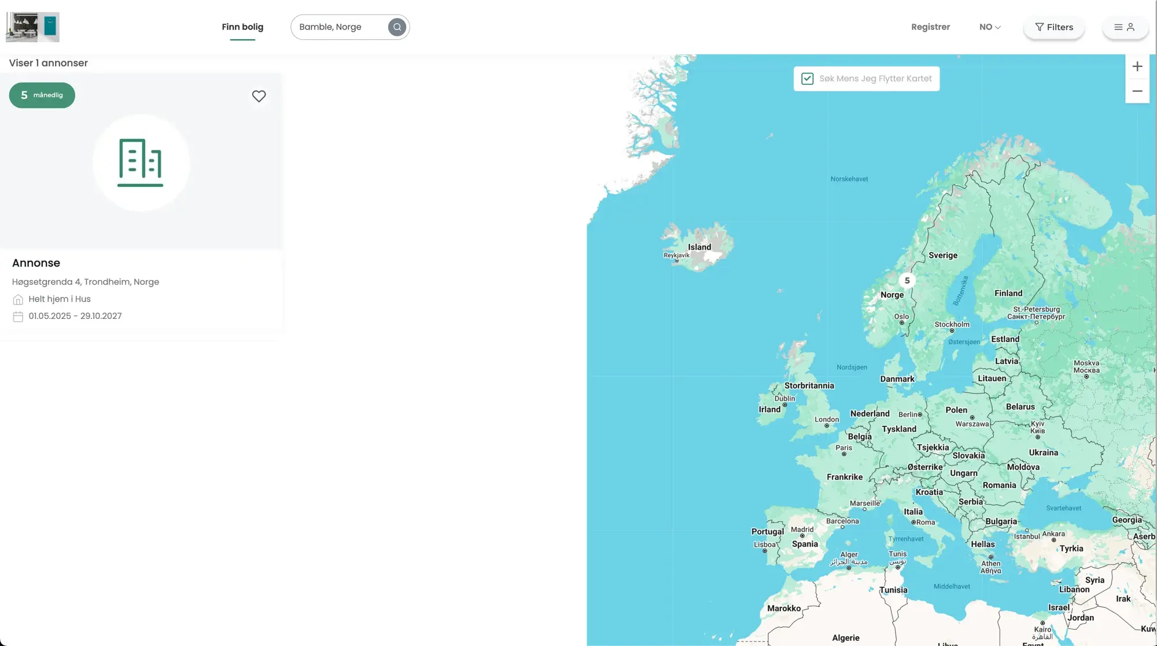1157x646 pixels.
Task: Click the house type icon
Action: (x=18, y=299)
